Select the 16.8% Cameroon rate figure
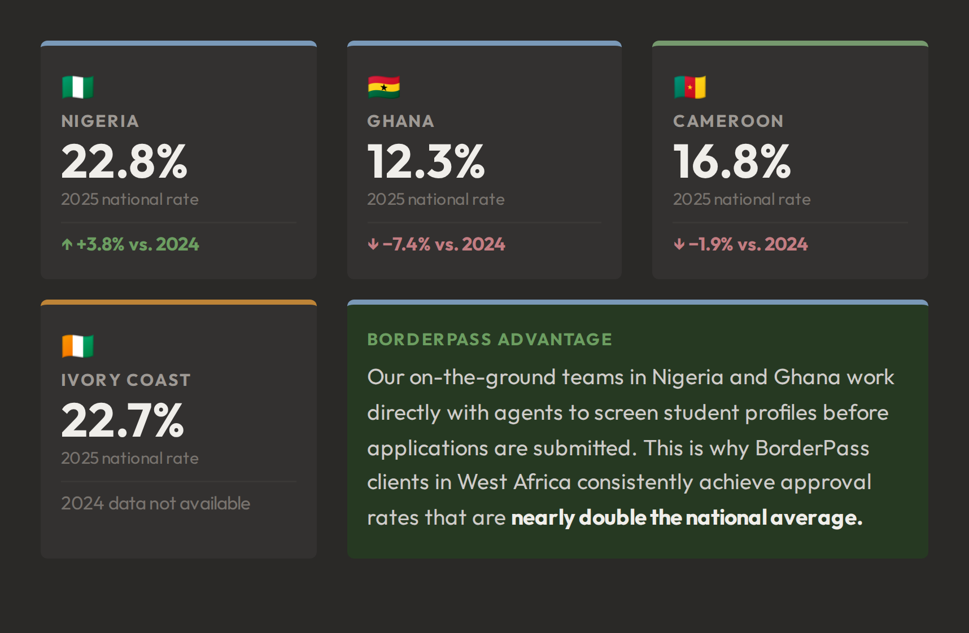 732,161
